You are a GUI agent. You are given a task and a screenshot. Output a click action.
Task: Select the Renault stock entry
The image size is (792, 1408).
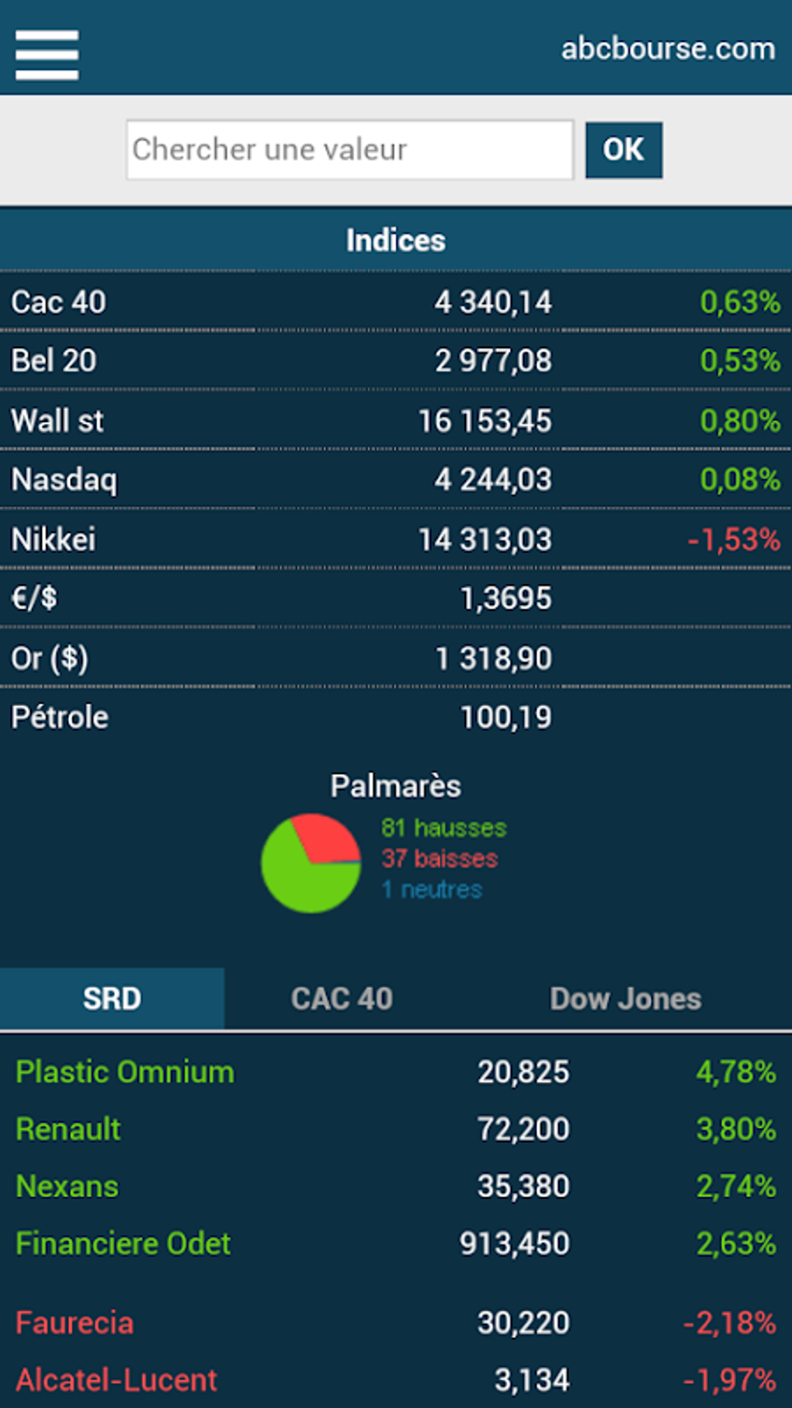tap(68, 1129)
